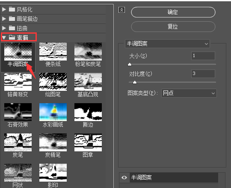The width and height of the screenshot is (231, 188).
Task: Expand the 风格化 filter folder
Action: tap(4, 9)
